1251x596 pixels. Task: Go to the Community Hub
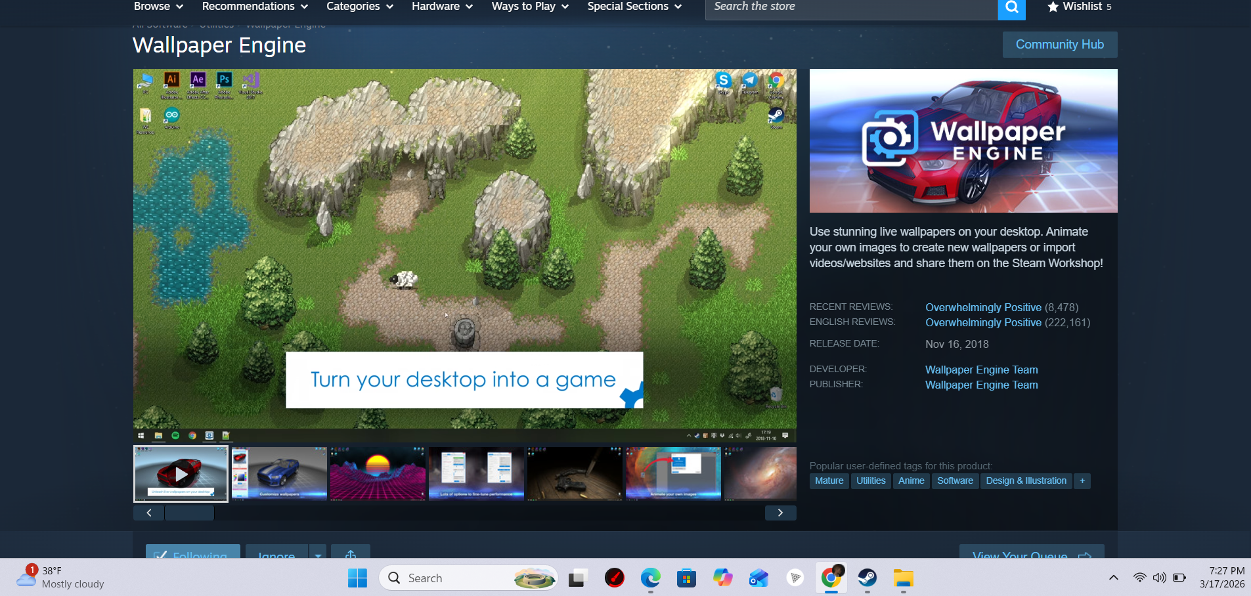[1059, 45]
